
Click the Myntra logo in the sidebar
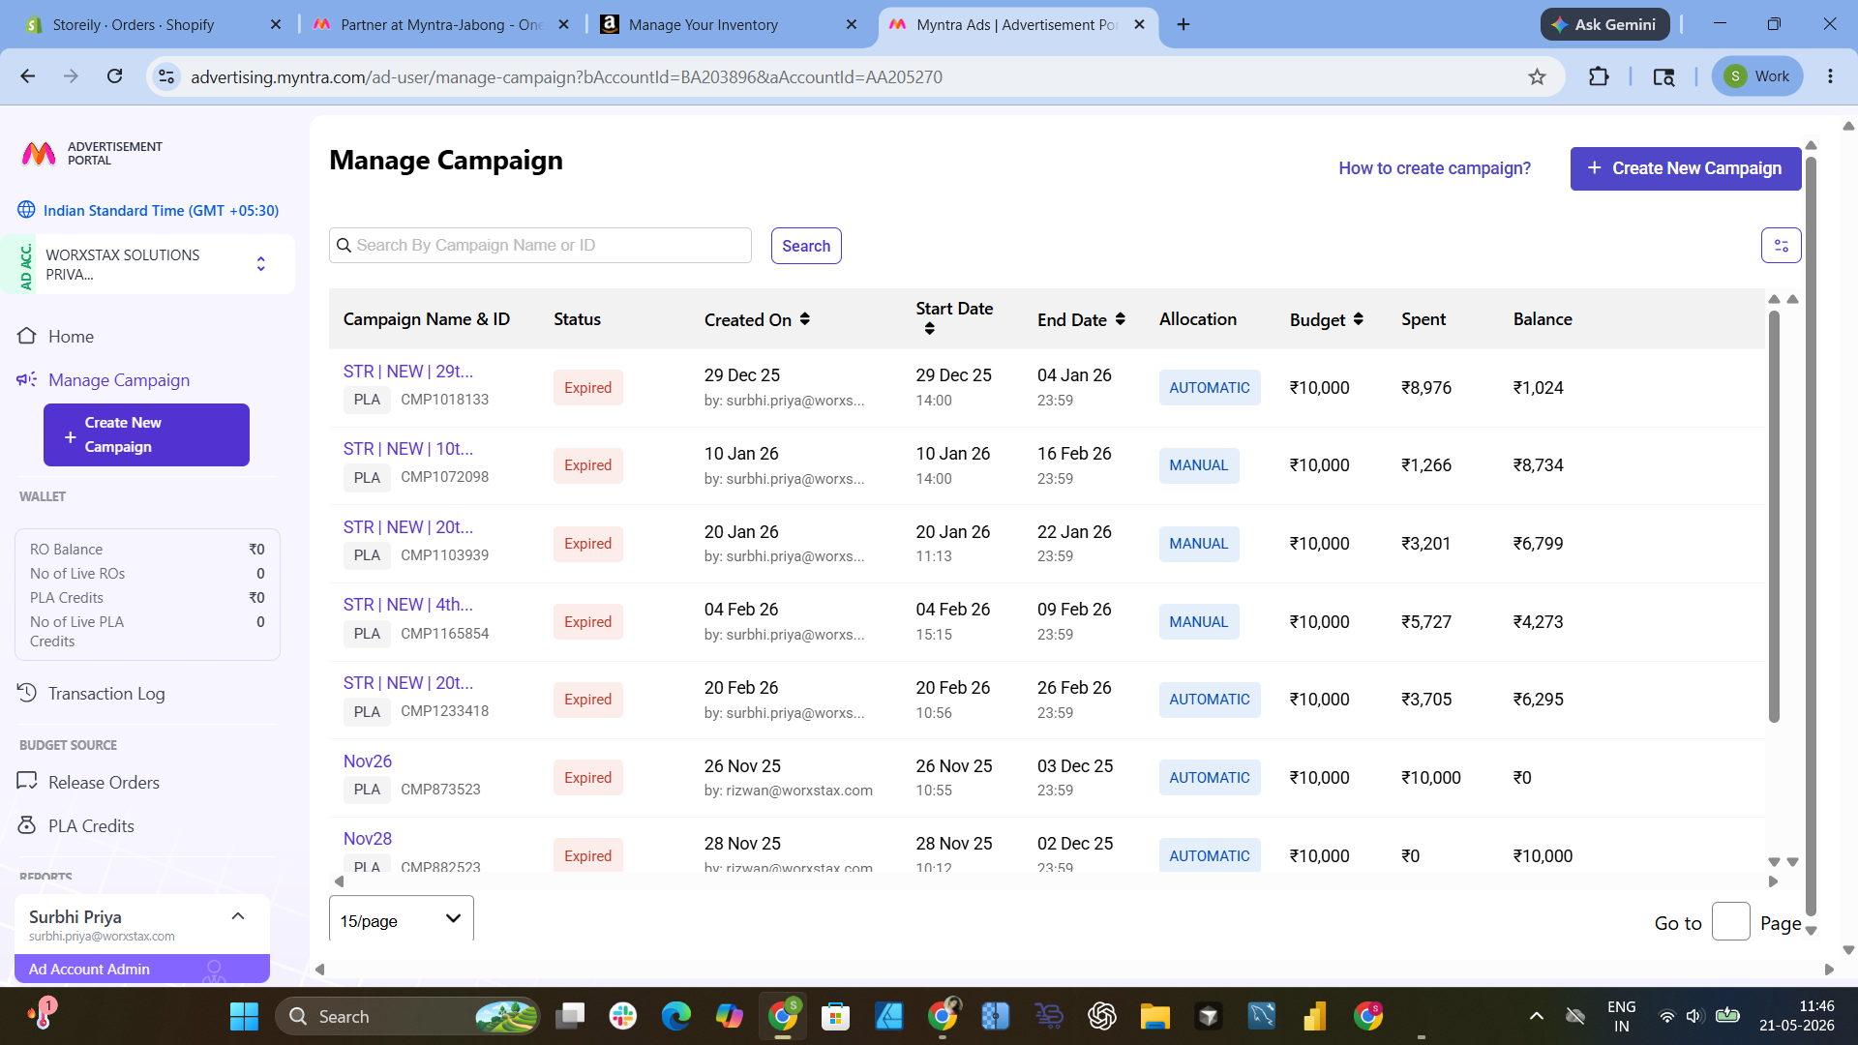coord(39,154)
